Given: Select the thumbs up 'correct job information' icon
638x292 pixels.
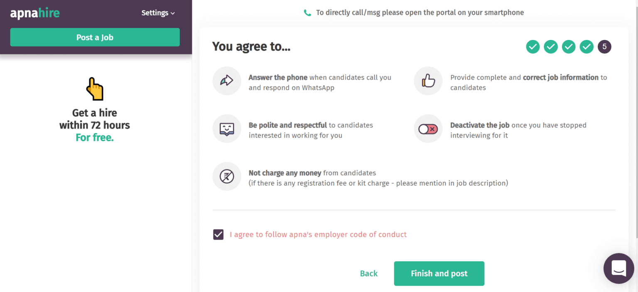Looking at the screenshot, I should click(x=428, y=81).
